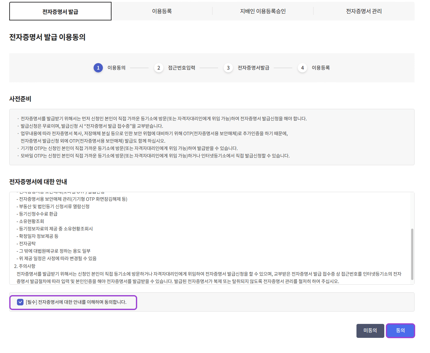Click the line '- 등기신청수수료 환급'
The height and width of the screenshot is (353, 430).
coord(37,214)
